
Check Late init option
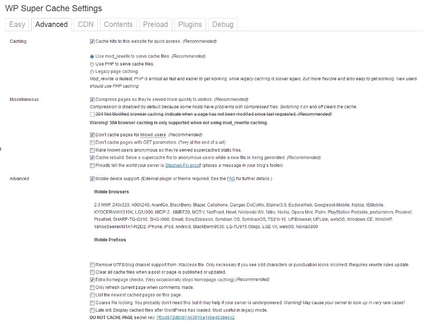(92, 310)
